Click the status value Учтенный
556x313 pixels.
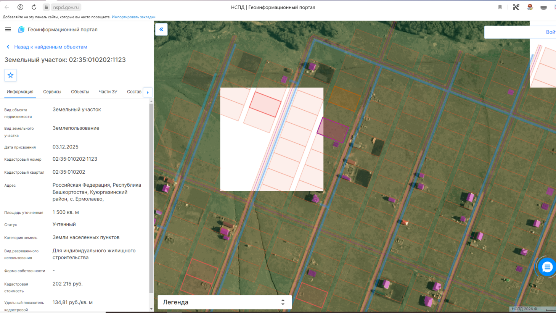64,224
